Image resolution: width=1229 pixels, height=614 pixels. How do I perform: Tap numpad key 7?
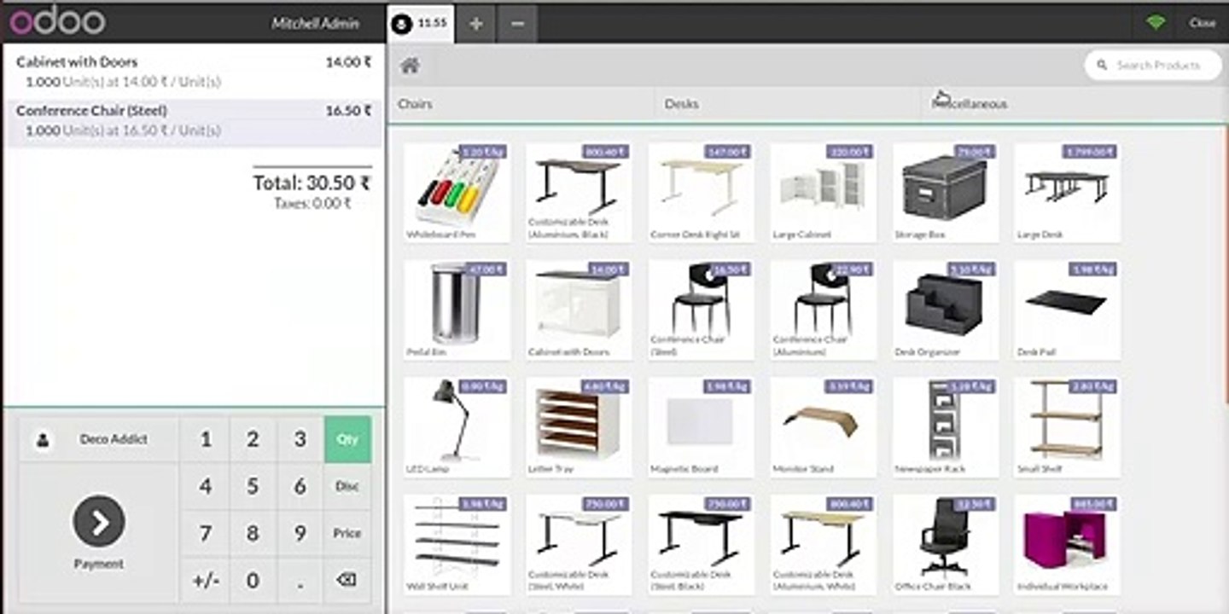coord(206,533)
